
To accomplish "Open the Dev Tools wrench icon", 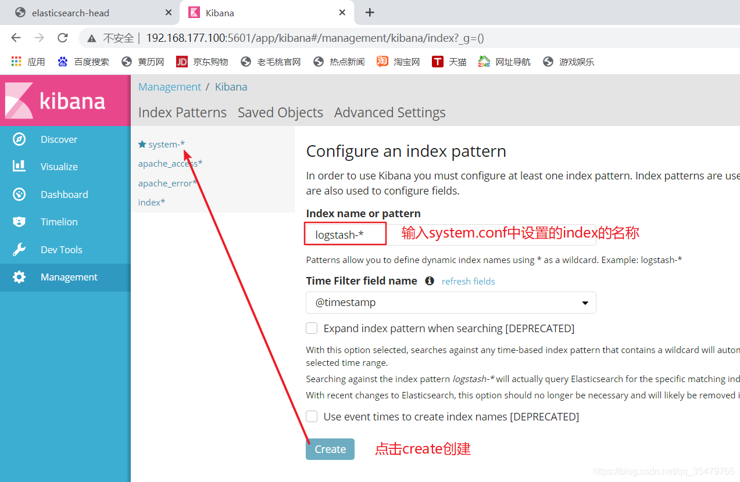I will tap(19, 250).
